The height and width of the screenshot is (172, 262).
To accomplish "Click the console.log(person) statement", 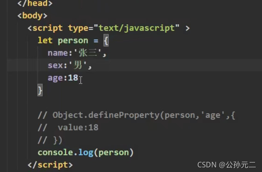I will click(x=86, y=152).
